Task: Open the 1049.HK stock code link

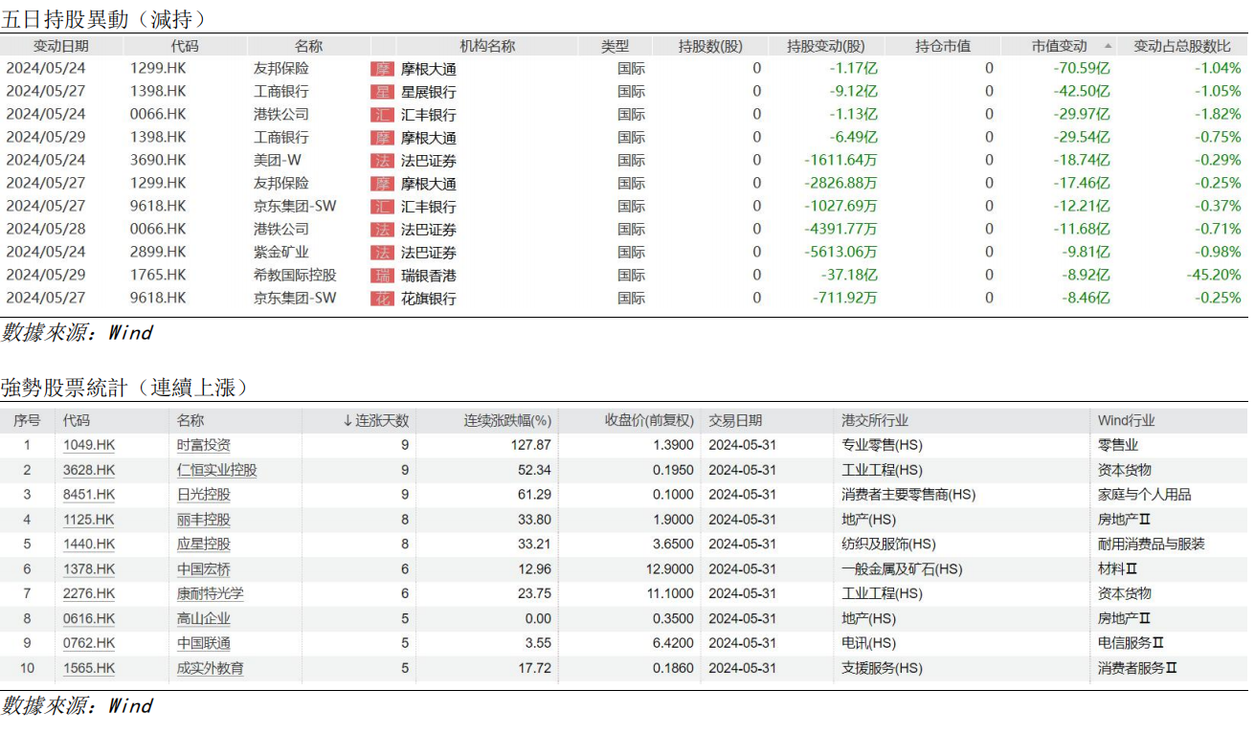Action: coord(89,445)
